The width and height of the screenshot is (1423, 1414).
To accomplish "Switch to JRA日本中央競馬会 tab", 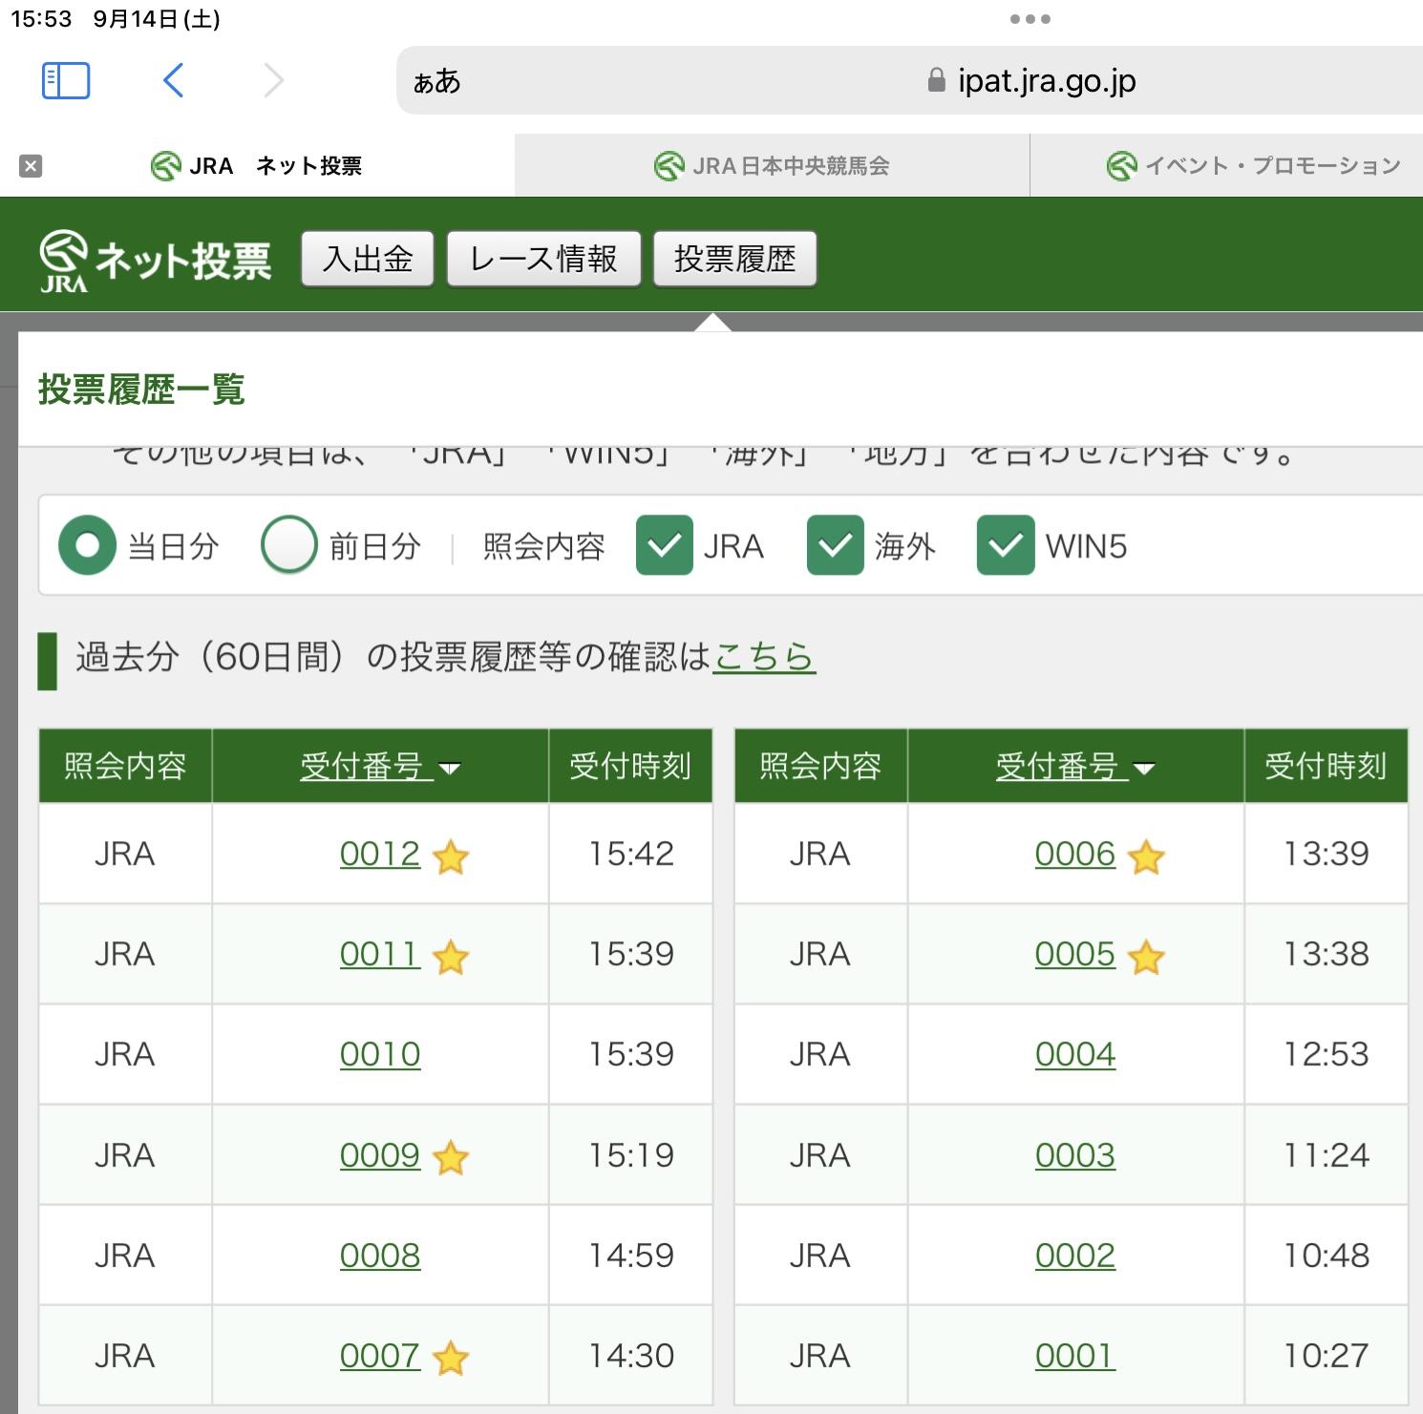I will pyautogui.click(x=772, y=166).
